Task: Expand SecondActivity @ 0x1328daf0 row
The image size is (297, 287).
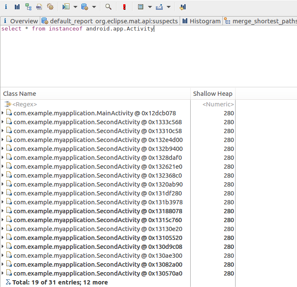Action: click(x=3, y=158)
